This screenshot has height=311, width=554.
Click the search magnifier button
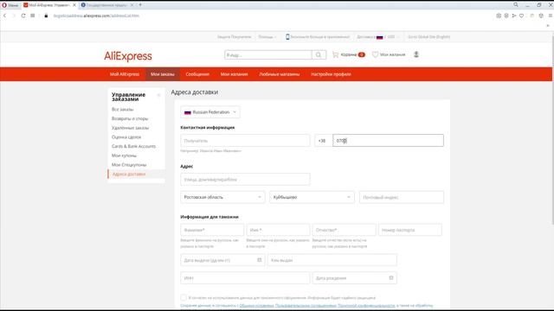pos(319,55)
